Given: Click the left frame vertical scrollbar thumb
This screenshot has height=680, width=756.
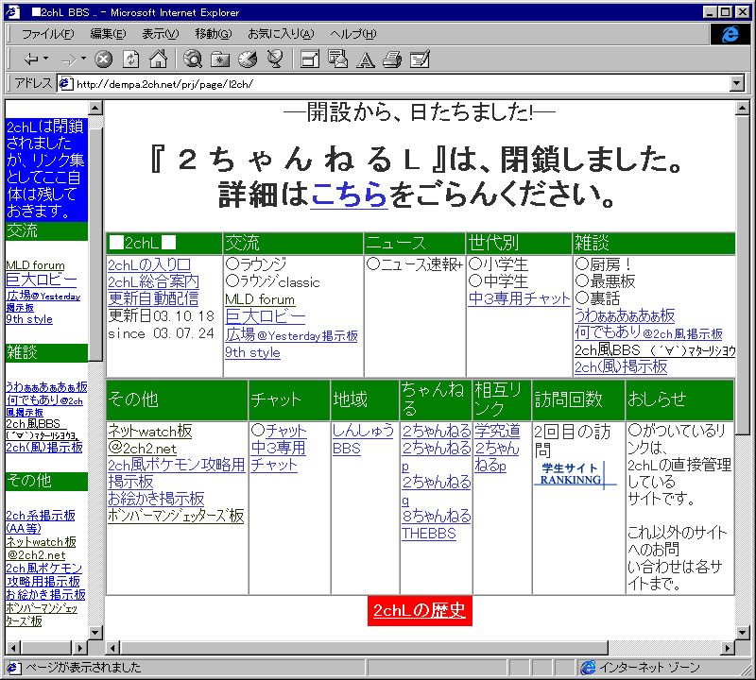Looking at the screenshot, I should click(x=95, y=245).
